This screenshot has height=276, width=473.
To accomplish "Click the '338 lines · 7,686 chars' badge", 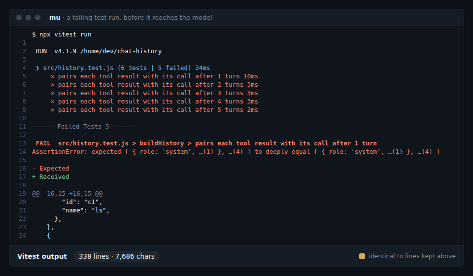I will [x=117, y=256].
